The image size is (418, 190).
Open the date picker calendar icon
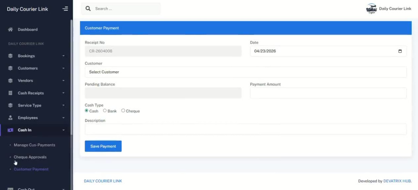click(x=400, y=51)
